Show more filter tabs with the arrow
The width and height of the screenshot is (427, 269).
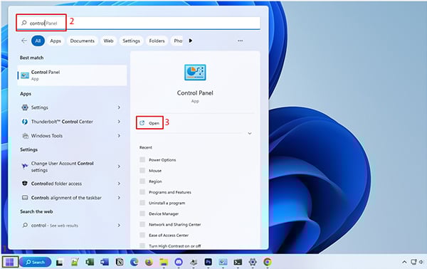[190, 41]
